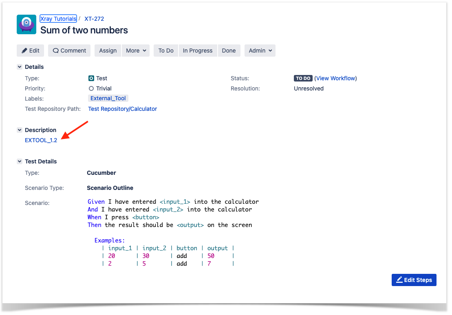This screenshot has width=452, height=315.
Task: Transition issue to Done
Action: 229,51
